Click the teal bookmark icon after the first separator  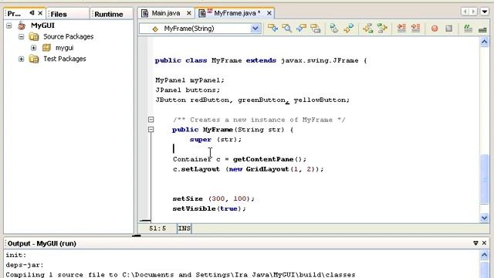[334, 29]
